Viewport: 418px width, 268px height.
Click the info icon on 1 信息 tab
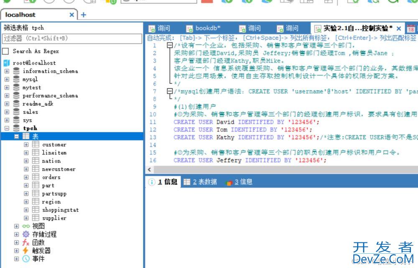151,182
